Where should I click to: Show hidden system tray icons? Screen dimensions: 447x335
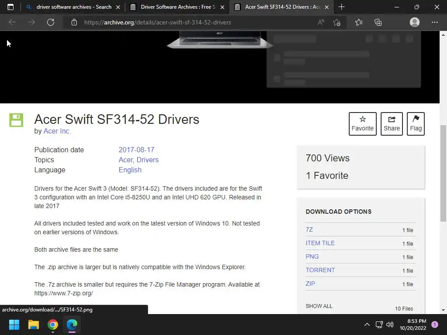[x=367, y=325]
